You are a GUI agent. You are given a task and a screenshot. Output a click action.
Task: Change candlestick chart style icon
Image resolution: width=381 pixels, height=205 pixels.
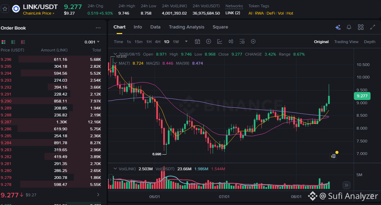(x=231, y=41)
